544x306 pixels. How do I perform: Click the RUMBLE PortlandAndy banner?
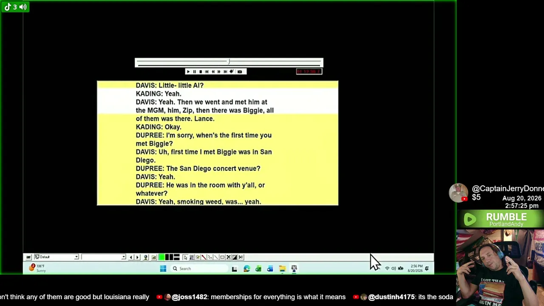pos(500,219)
